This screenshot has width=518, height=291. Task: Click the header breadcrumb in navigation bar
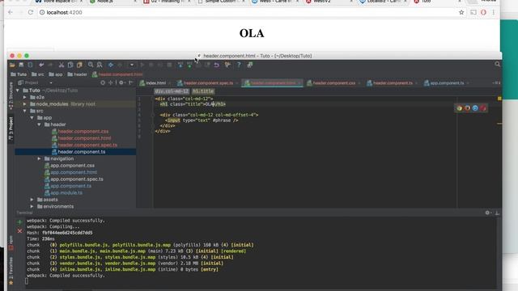pyautogui.click(x=78, y=74)
